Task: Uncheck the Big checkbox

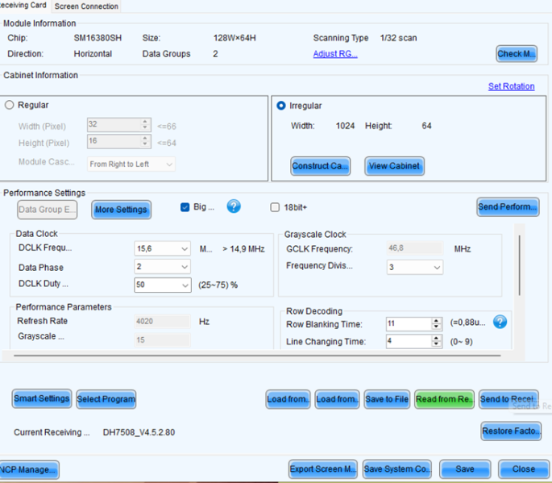Action: coord(185,207)
